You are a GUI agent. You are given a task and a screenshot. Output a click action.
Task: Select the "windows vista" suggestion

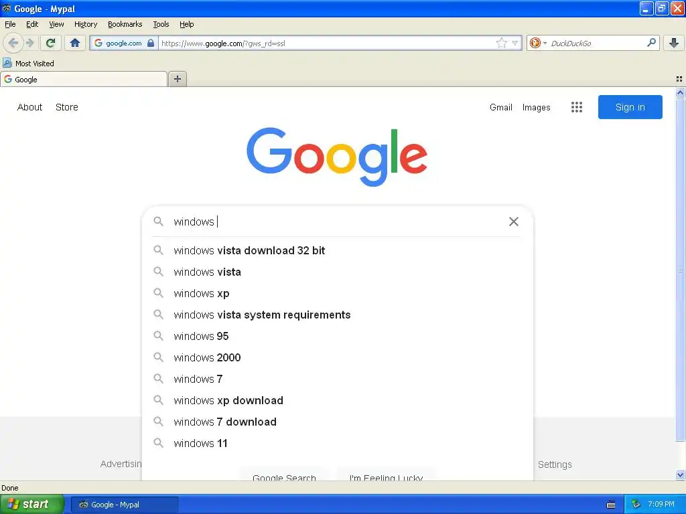(x=338, y=272)
